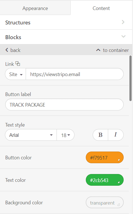Click the back link
This screenshot has width=133, height=214.
(x=13, y=50)
